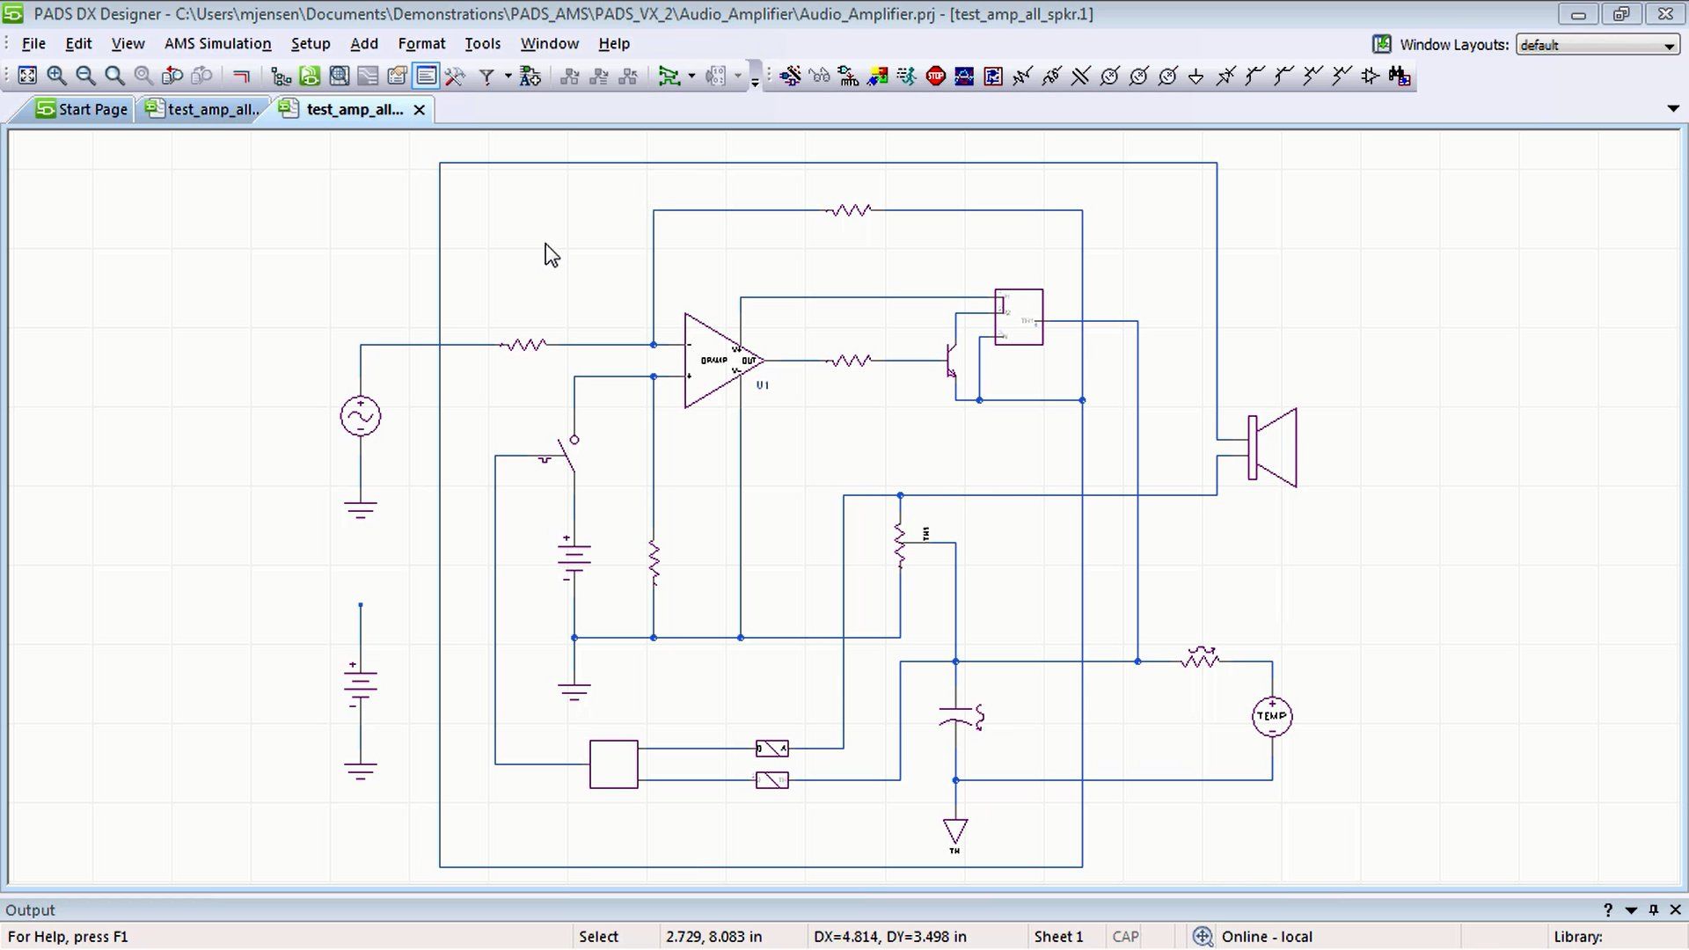Click the Fit All zoom icon
Viewport: 1689px width, 950px height.
click(27, 77)
